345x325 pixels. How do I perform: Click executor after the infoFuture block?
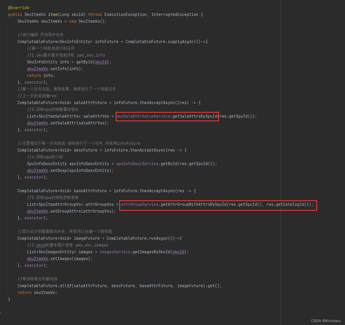coord(34,82)
